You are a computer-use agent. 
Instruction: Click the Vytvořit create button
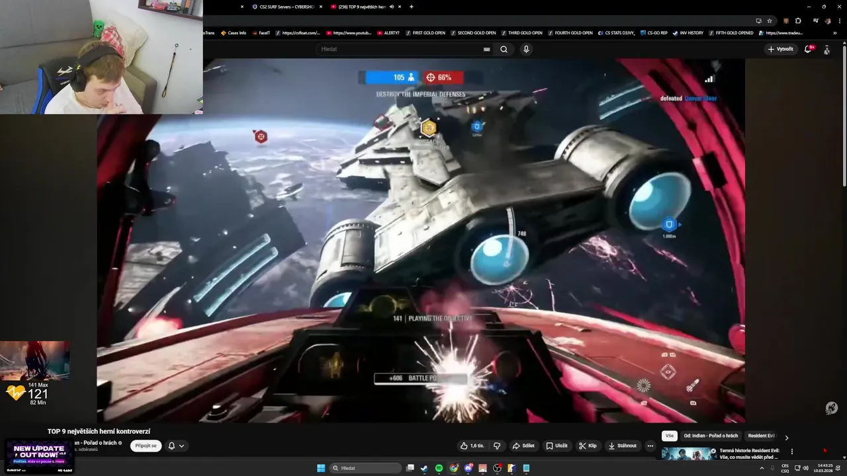(x=781, y=49)
